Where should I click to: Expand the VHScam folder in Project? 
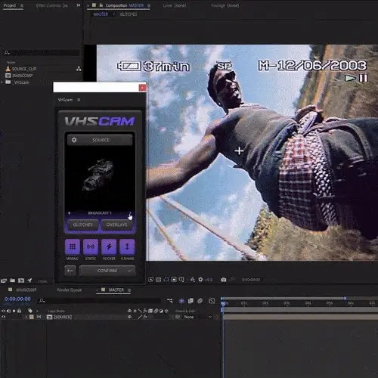2,82
